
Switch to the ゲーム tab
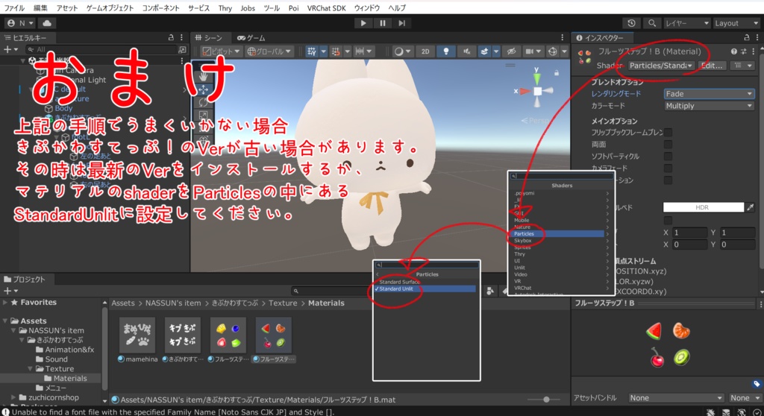(x=251, y=37)
